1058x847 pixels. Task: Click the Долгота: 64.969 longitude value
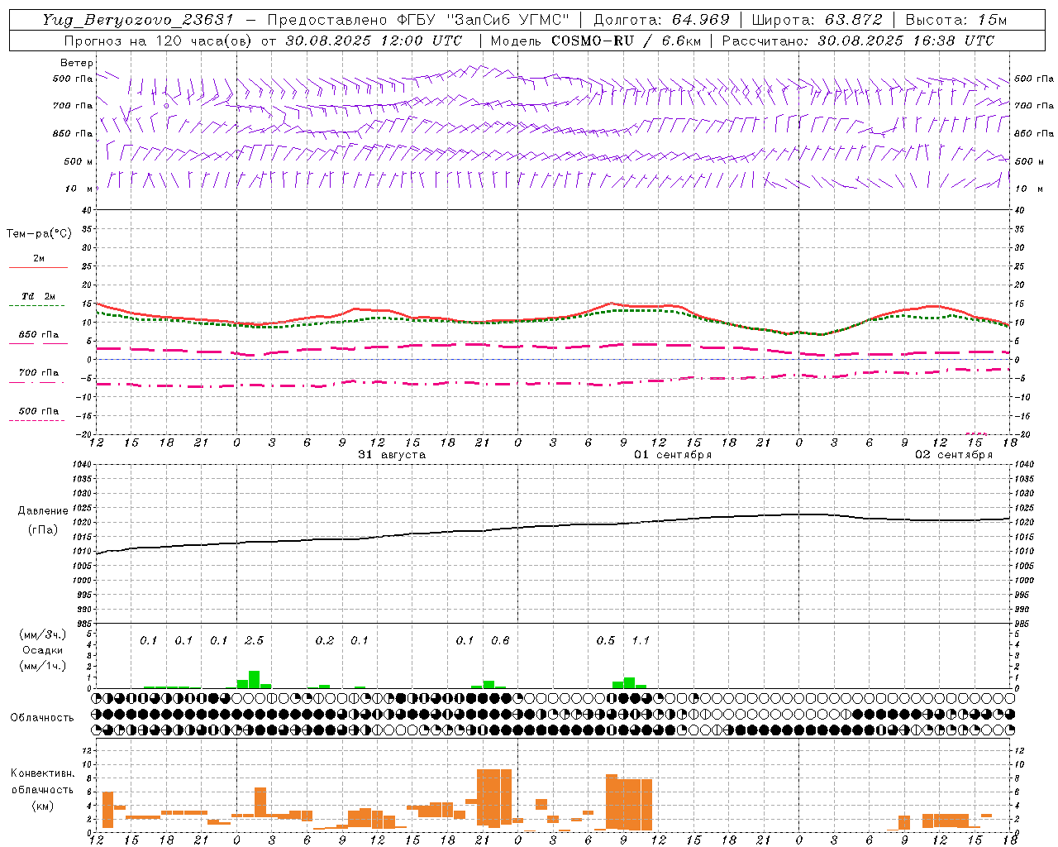661,20
